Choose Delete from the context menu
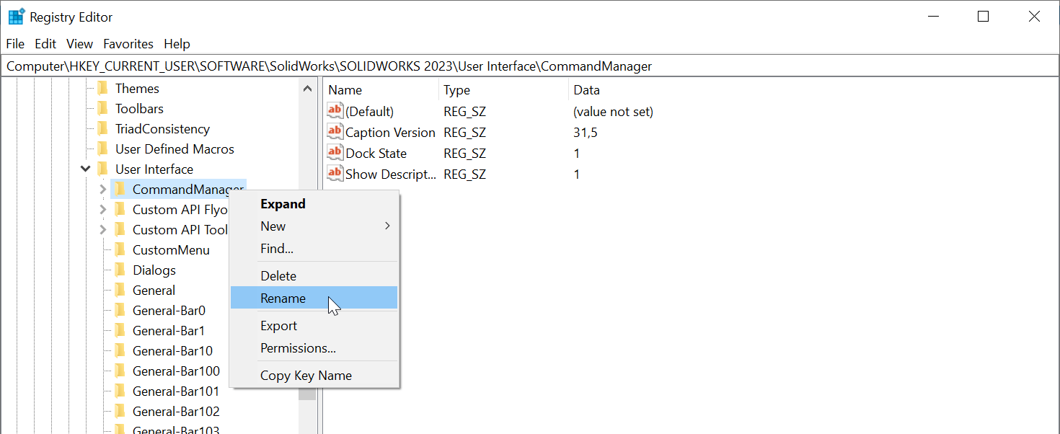 314,276
